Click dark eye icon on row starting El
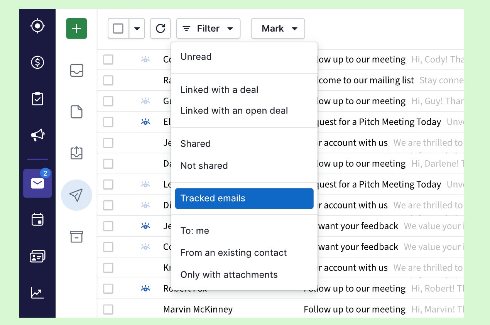The image size is (490, 325). click(145, 122)
